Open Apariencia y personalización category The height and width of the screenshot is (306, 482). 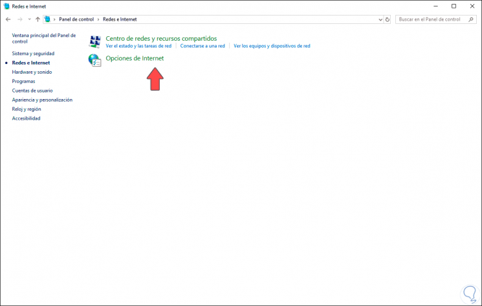pyautogui.click(x=42, y=100)
